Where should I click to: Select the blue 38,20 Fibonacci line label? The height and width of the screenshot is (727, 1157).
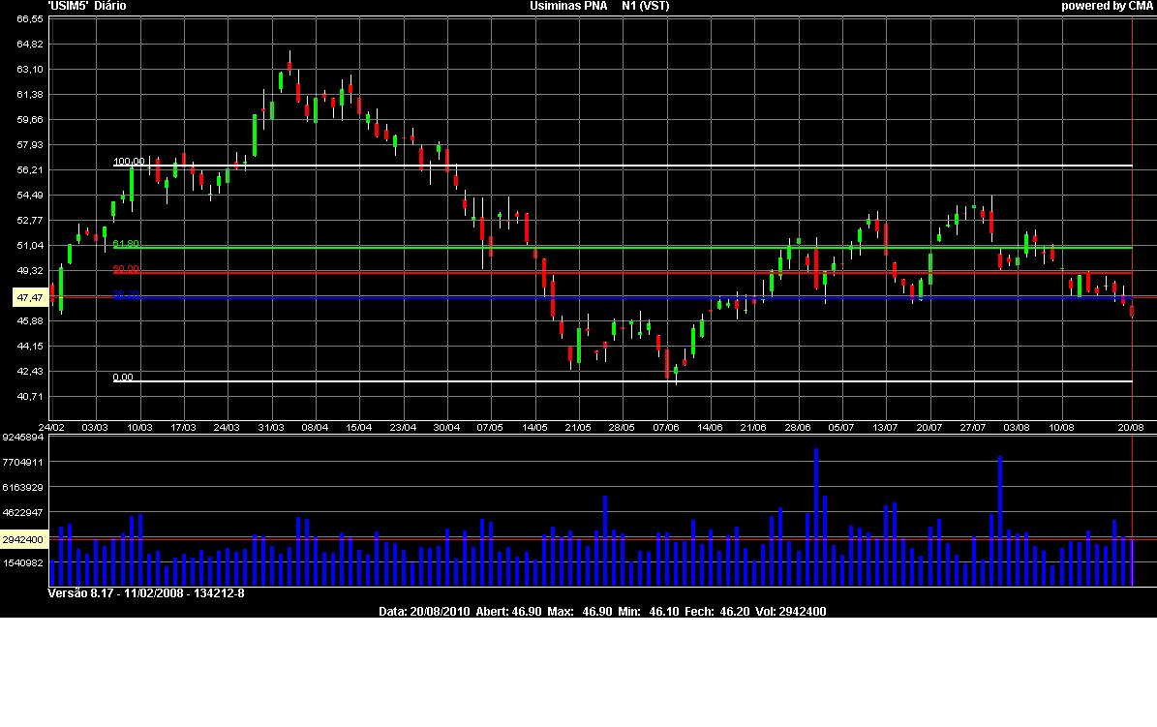pos(126,294)
